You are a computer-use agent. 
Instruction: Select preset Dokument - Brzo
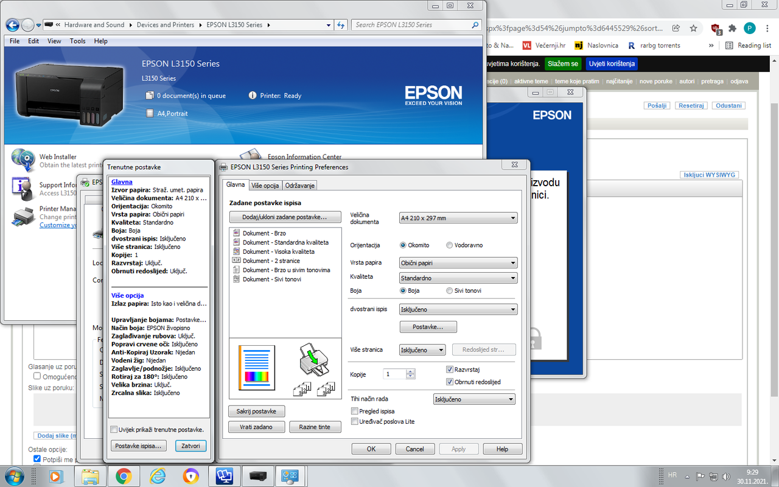click(264, 233)
